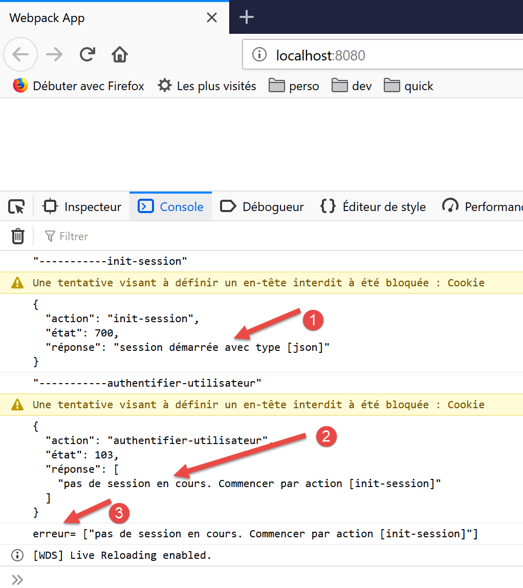
Task: Reload the current page
Action: (x=88, y=54)
